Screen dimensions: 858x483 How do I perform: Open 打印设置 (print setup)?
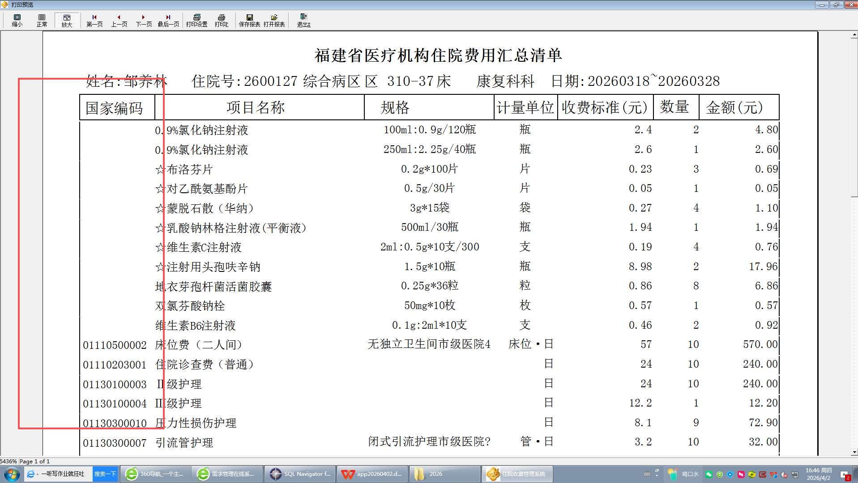click(196, 21)
